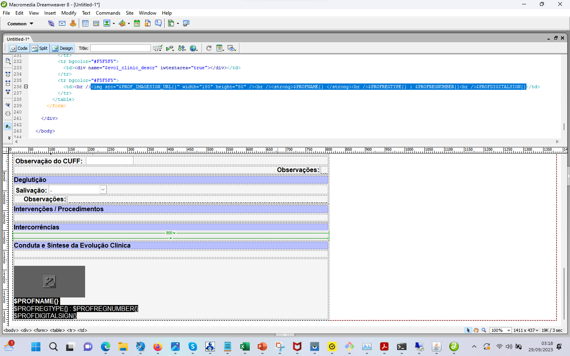Open the Salivação dropdown list

click(x=103, y=190)
